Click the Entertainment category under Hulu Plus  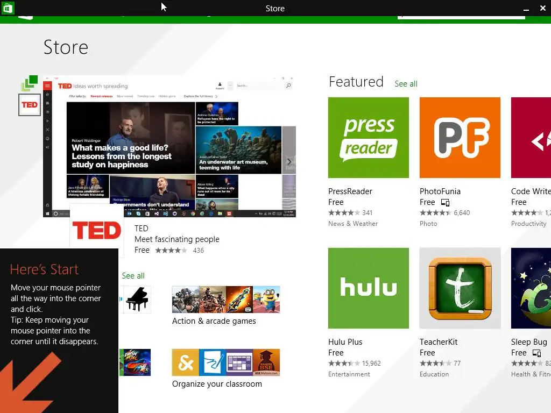pyautogui.click(x=349, y=374)
